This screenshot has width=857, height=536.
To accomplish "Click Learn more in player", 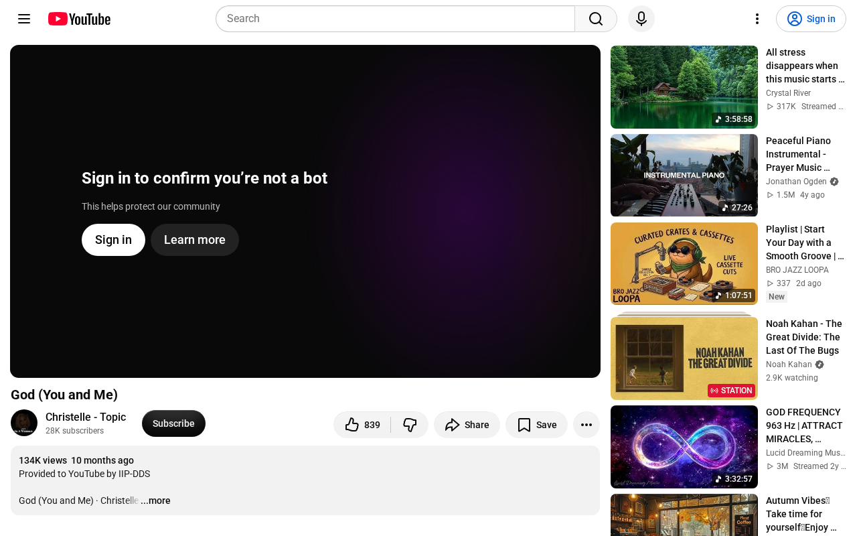I will pos(195,240).
